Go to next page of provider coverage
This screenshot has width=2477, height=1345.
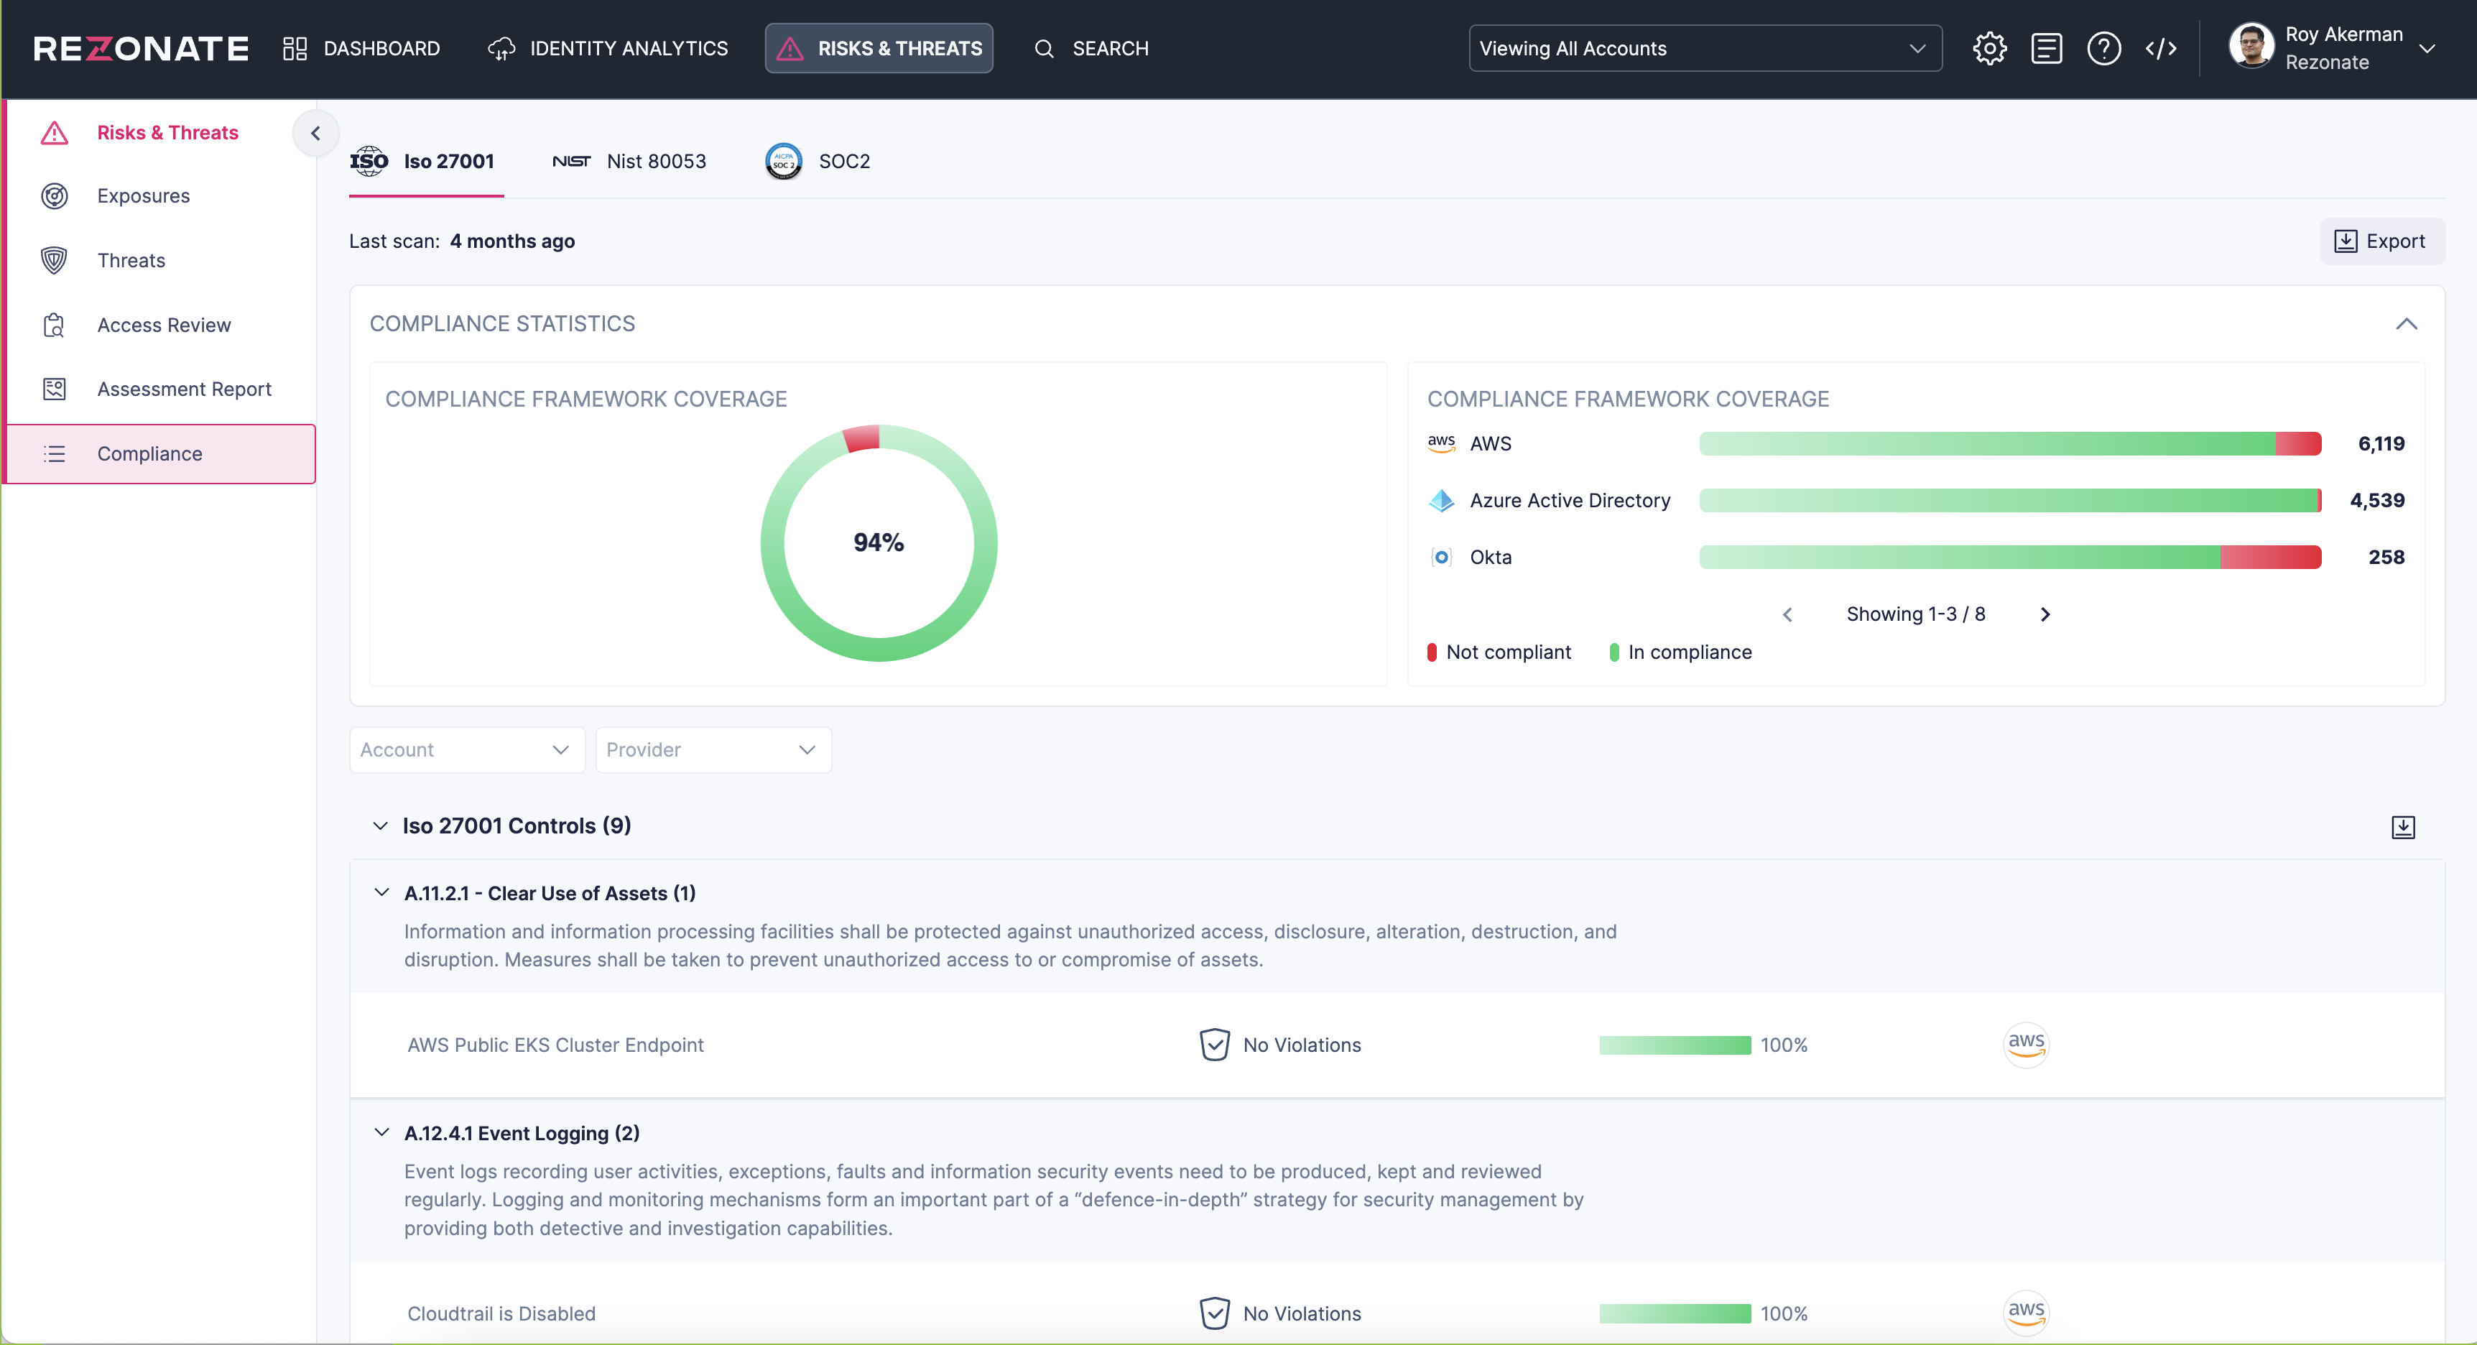tap(2045, 614)
